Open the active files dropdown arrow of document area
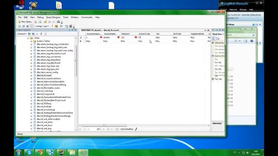 [205, 30]
